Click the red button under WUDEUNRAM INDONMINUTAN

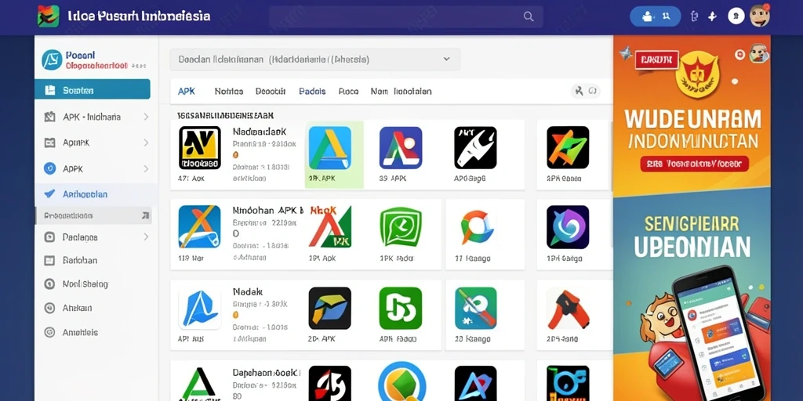694,164
